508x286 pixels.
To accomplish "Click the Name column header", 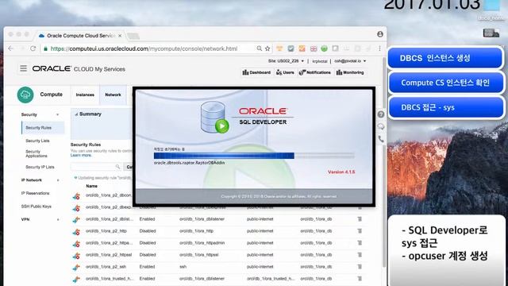I will 92,186.
